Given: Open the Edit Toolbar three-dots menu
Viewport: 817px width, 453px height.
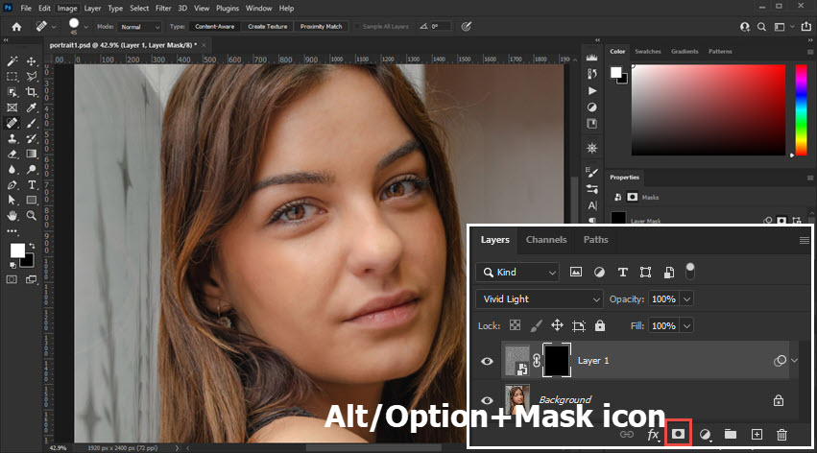Looking at the screenshot, I should click(12, 230).
